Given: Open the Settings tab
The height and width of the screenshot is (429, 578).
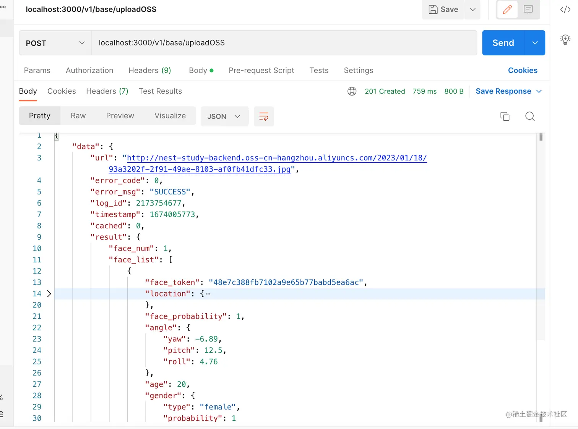Looking at the screenshot, I should click(358, 70).
